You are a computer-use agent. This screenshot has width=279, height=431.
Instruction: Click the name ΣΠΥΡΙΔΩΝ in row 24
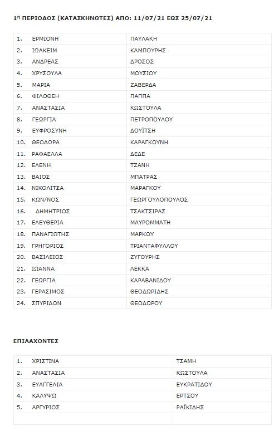(x=46, y=303)
